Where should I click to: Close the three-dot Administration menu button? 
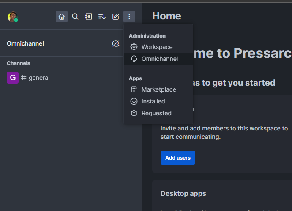(x=129, y=16)
